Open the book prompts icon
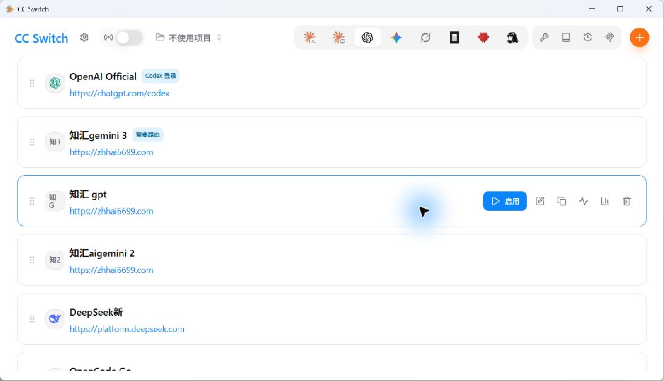 click(x=566, y=37)
